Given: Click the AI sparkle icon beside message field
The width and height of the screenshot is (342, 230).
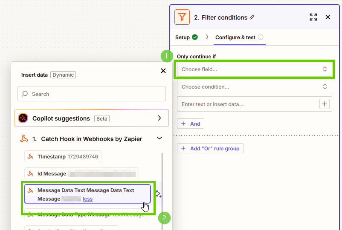Looking at the screenshot, I should coord(158,194).
